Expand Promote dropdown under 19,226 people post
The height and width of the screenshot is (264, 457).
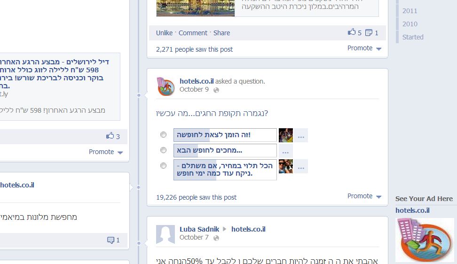tap(364, 196)
